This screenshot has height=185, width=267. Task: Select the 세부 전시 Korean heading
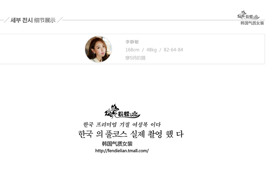pyautogui.click(x=21, y=20)
